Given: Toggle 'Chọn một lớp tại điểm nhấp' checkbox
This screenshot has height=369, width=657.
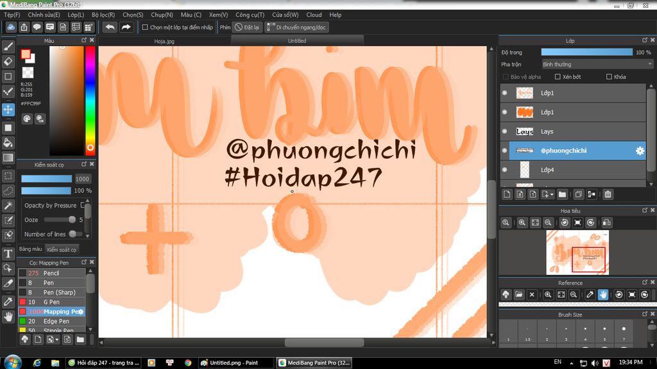Looking at the screenshot, I should click(145, 27).
